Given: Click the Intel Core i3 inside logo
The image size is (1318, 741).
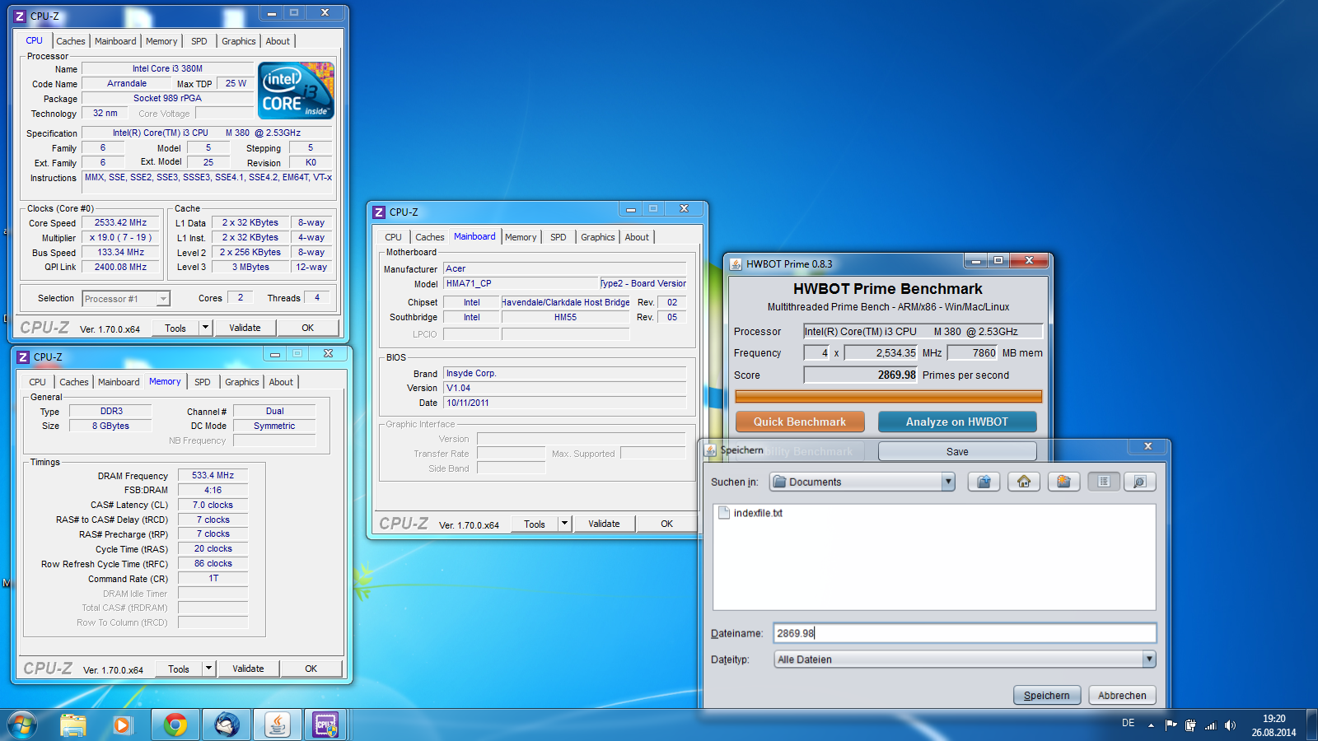Looking at the screenshot, I should (297, 91).
